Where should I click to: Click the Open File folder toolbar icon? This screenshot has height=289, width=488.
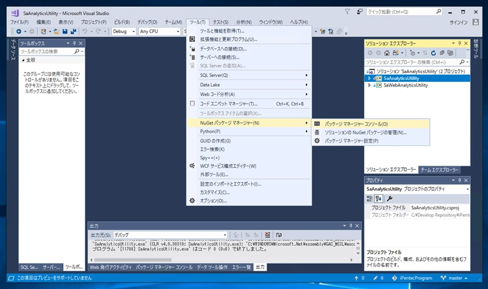tap(57, 31)
